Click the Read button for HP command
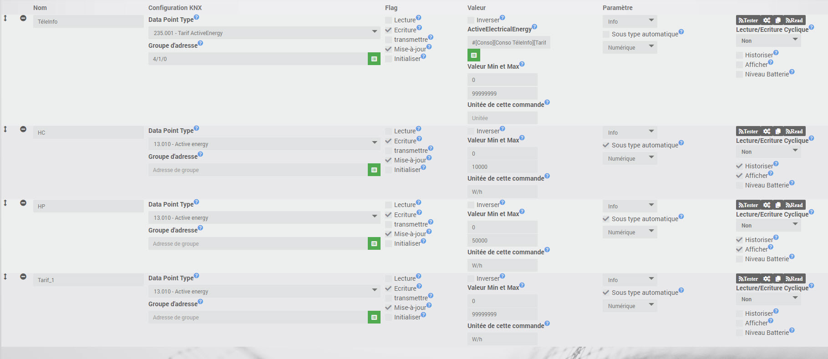This screenshot has height=359, width=828. tap(794, 205)
